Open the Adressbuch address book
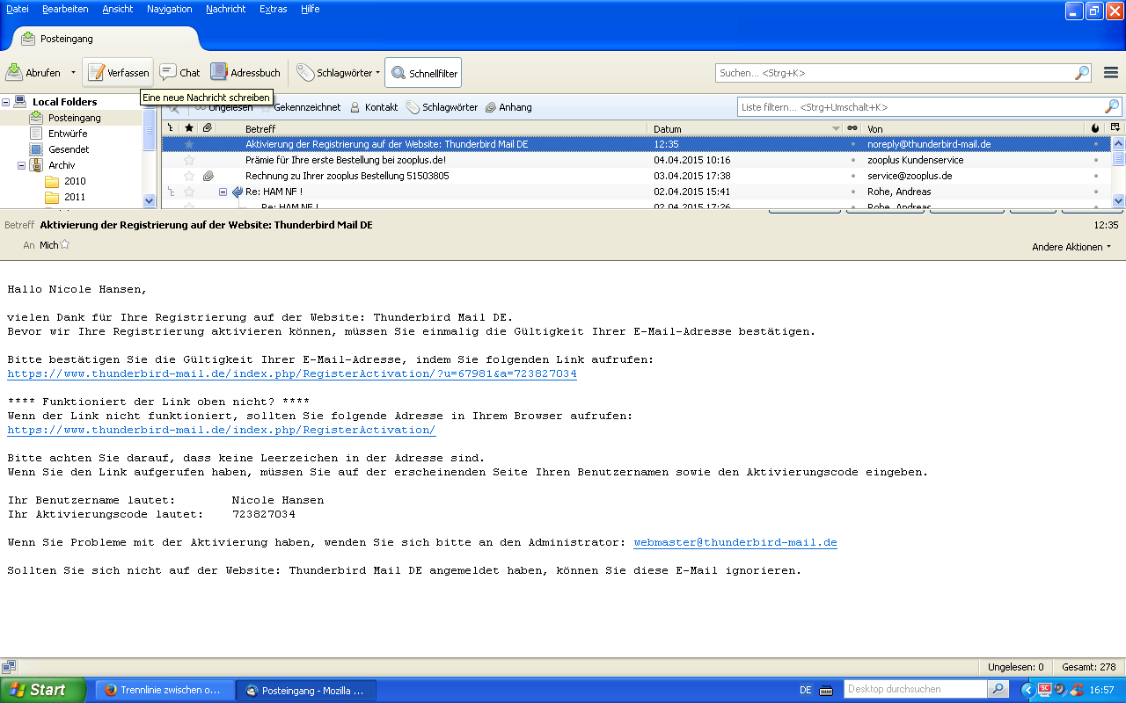This screenshot has height=703, width=1126. pos(245,73)
